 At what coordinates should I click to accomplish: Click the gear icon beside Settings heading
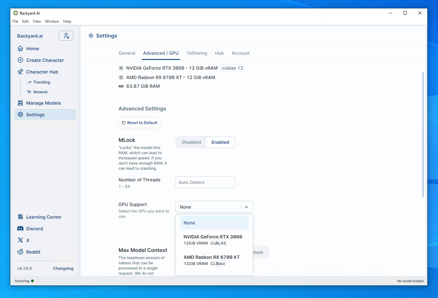point(91,36)
